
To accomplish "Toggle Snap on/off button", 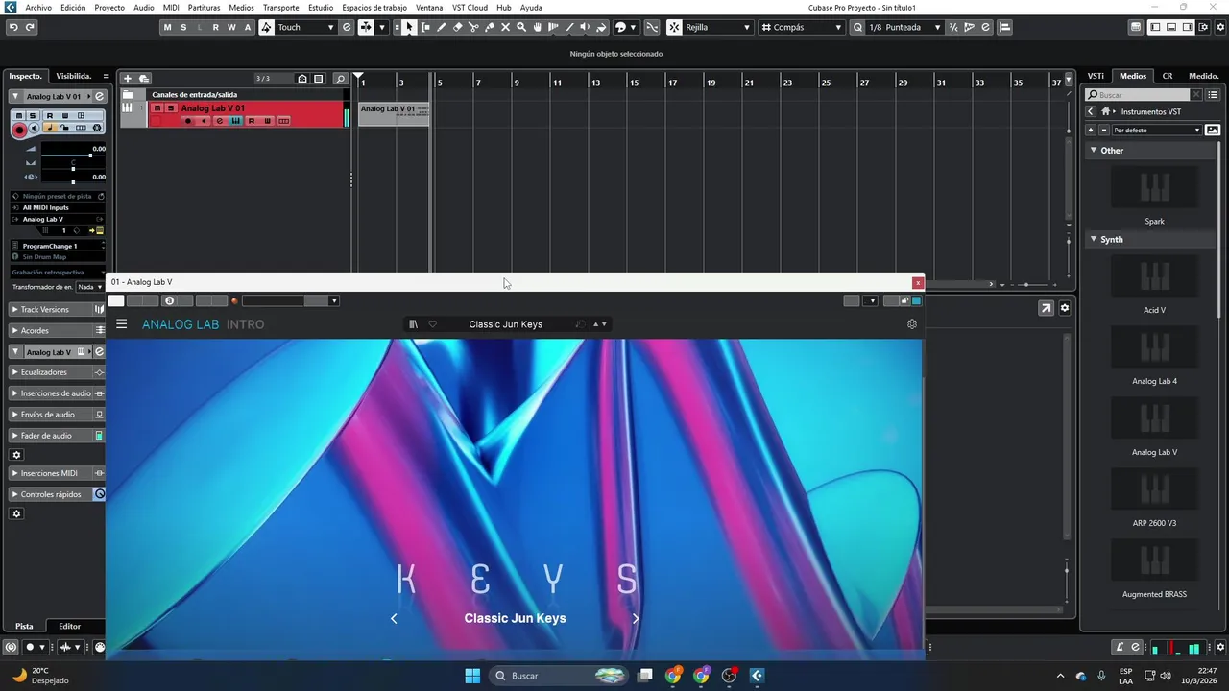I will pos(674,27).
